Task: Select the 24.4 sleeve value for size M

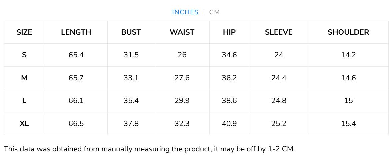Action: pyautogui.click(x=279, y=78)
